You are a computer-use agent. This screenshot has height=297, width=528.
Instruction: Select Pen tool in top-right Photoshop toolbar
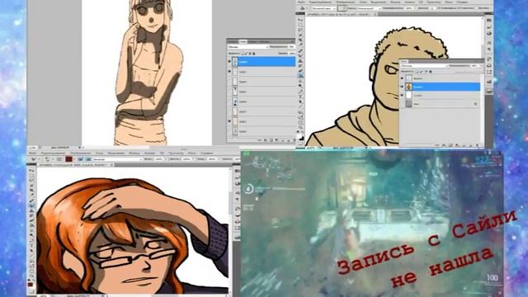tap(300, 92)
